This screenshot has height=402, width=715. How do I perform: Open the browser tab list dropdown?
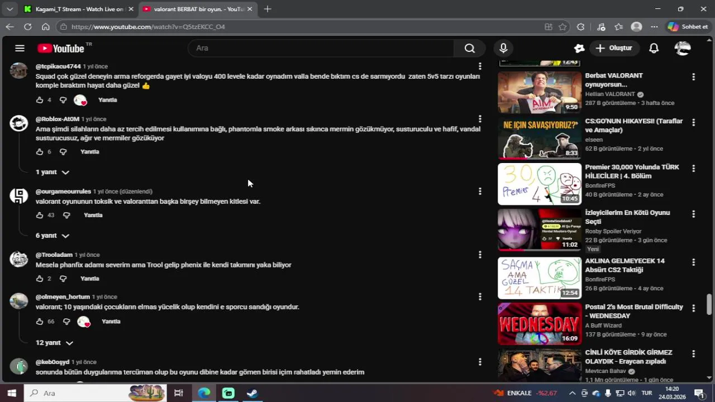tap(9, 9)
